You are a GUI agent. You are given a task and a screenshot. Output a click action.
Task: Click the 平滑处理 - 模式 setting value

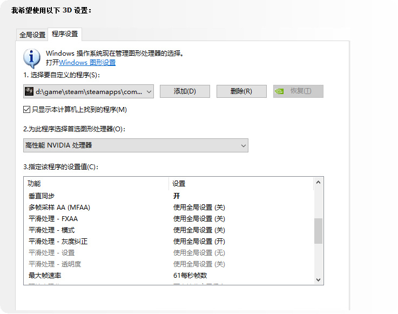199,230
